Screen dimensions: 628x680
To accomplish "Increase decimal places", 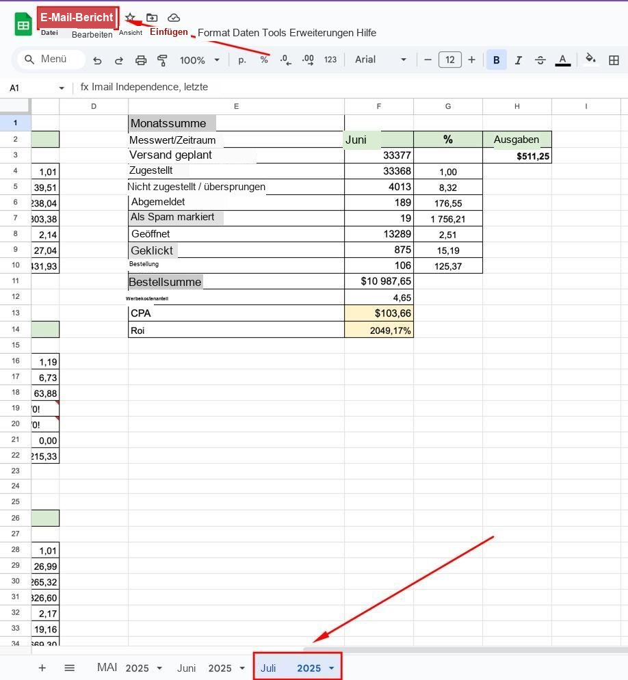I will click(x=308, y=60).
